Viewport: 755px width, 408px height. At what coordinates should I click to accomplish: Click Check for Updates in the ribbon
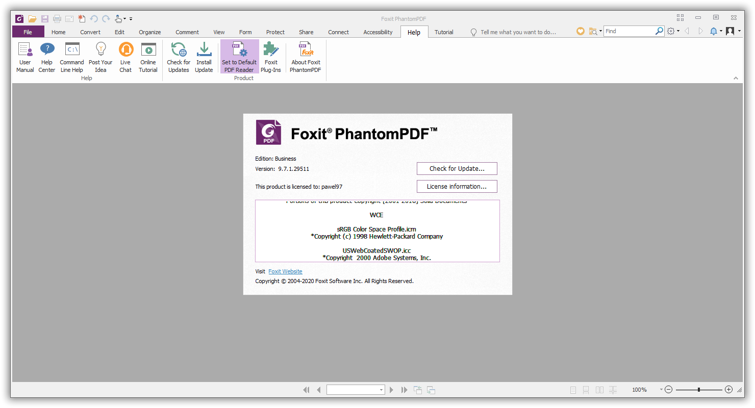click(179, 57)
